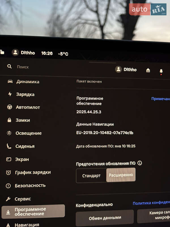
Task: Click the Автопилот steering wheel icon
Action: tap(10, 107)
